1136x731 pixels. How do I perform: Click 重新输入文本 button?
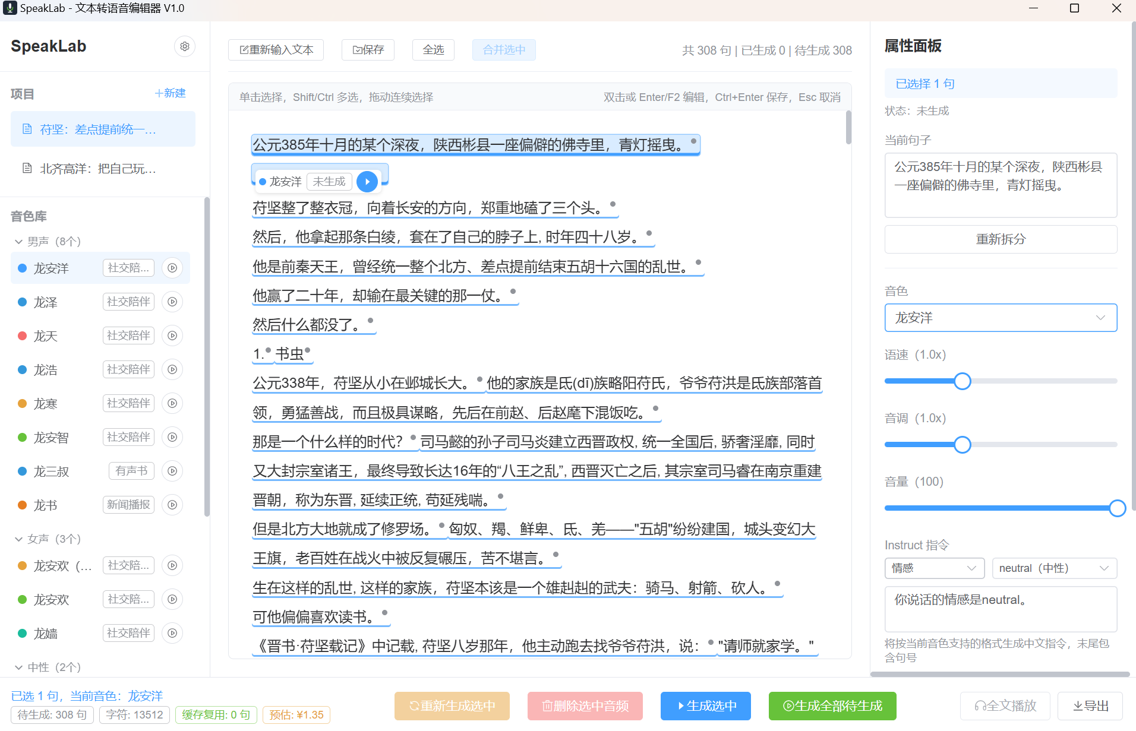click(276, 50)
